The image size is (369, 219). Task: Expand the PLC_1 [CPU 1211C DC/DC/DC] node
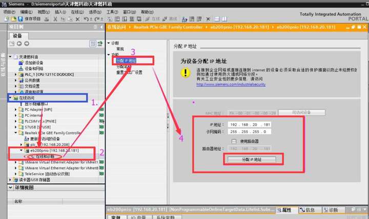pyautogui.click(x=16, y=75)
